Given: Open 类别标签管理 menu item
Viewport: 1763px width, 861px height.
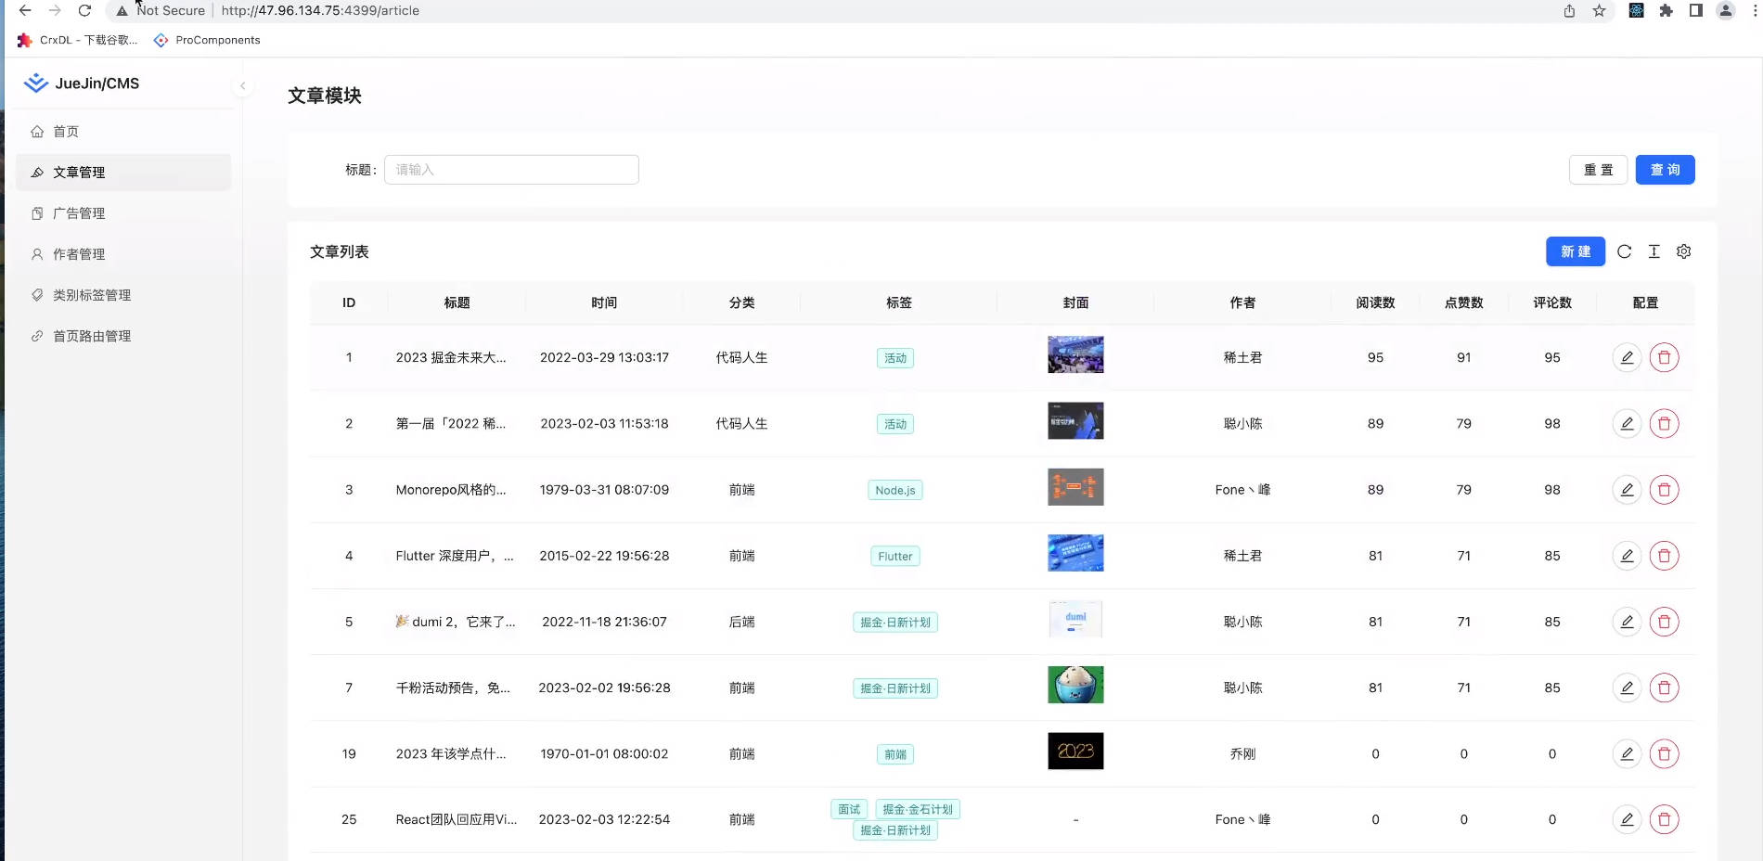Looking at the screenshot, I should [123, 295].
